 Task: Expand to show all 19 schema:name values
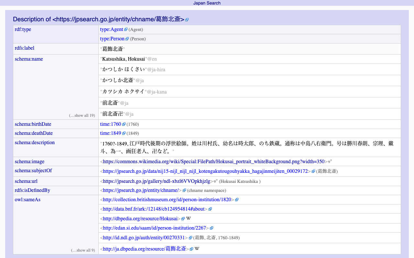pyautogui.click(x=82, y=115)
